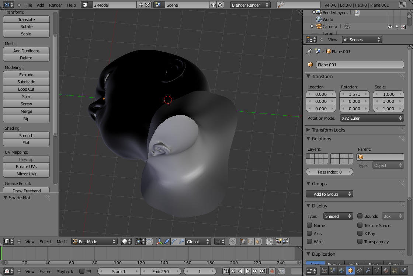The height and width of the screenshot is (276, 413).
Task: Open the Mesh menu in 3D view header
Action: pos(62,242)
